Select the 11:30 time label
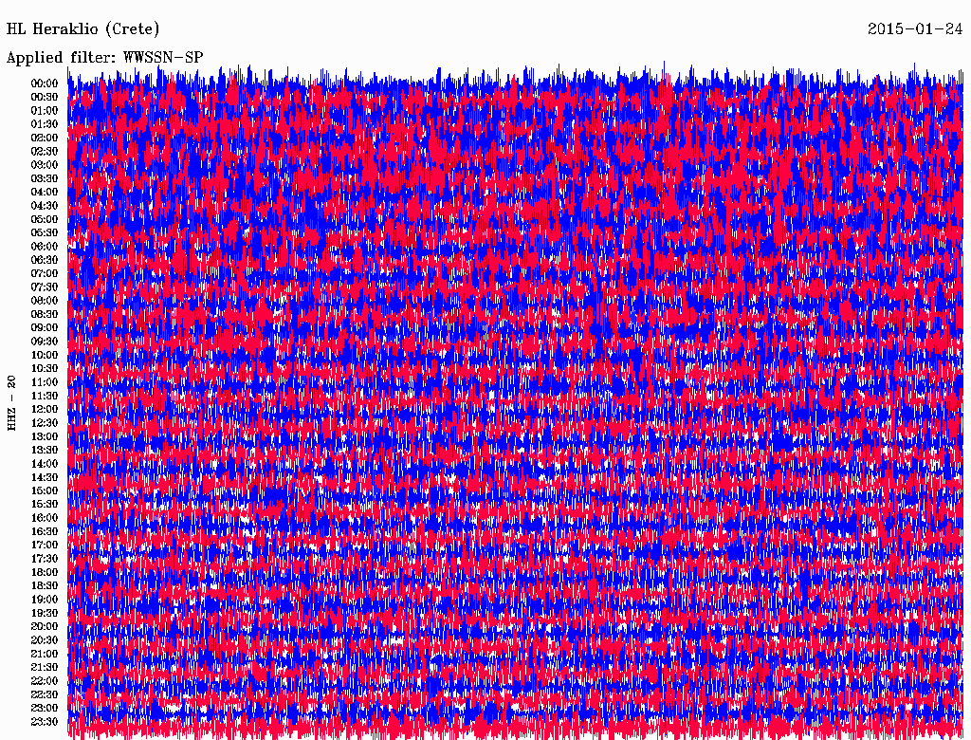Viewport: 971px width, 740px height. [44, 396]
